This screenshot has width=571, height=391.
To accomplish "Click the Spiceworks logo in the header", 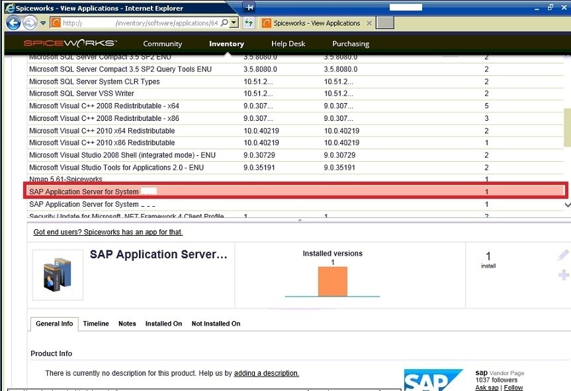I will (70, 43).
